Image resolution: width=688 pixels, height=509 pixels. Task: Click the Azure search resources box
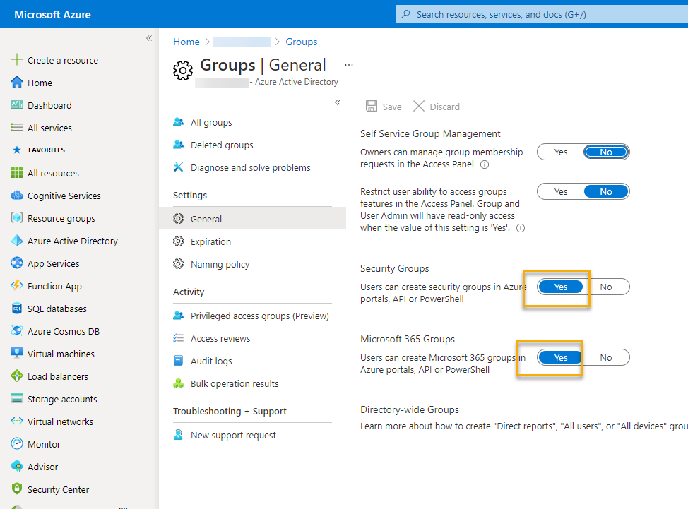coord(537,14)
